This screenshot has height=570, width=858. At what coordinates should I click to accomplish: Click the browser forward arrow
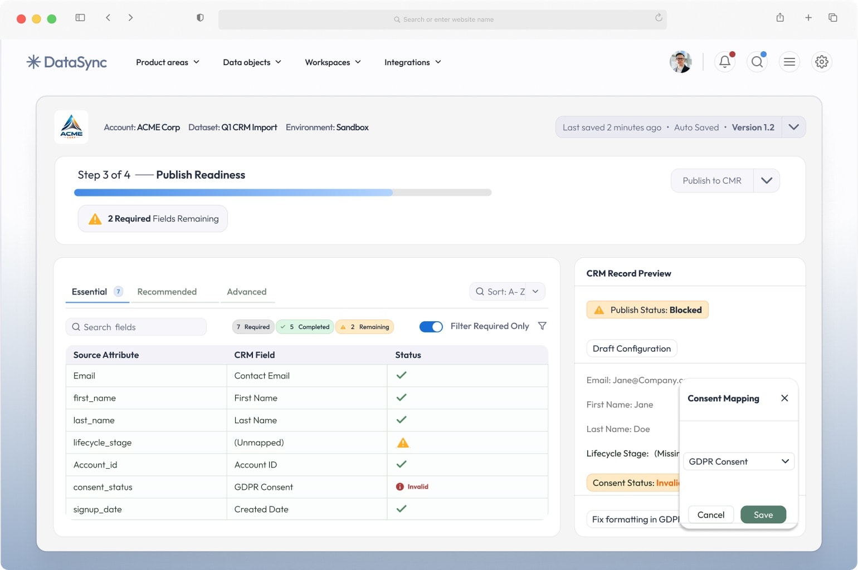[x=130, y=18]
